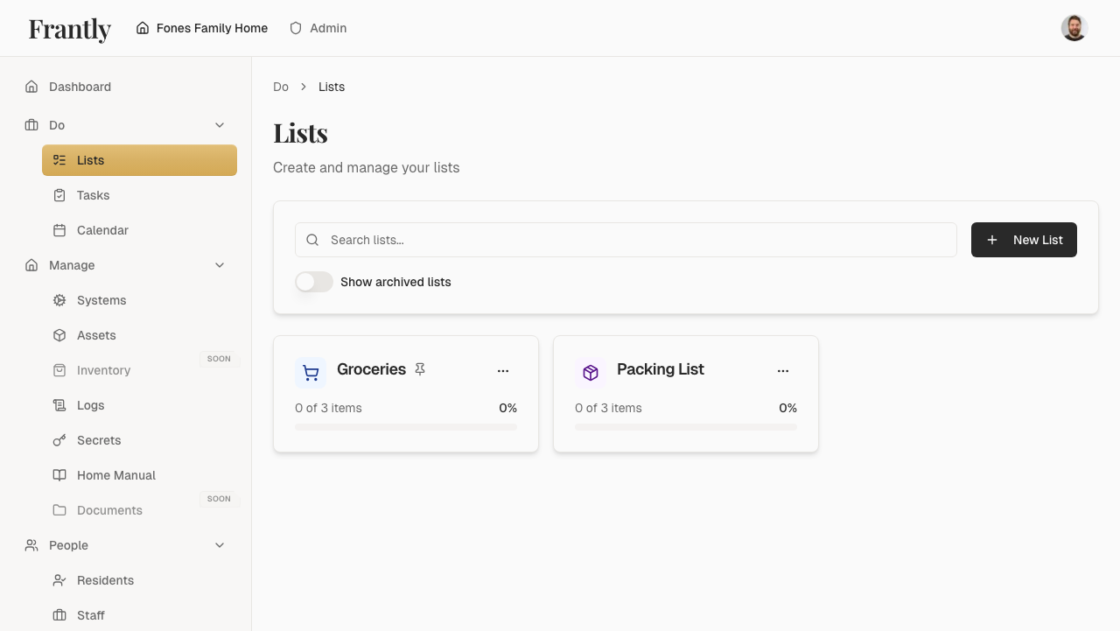Click the New List button
This screenshot has width=1120, height=631.
(x=1024, y=240)
